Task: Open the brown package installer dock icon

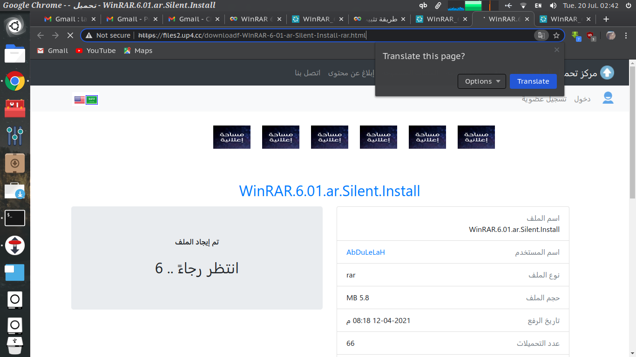Action: coord(15,163)
